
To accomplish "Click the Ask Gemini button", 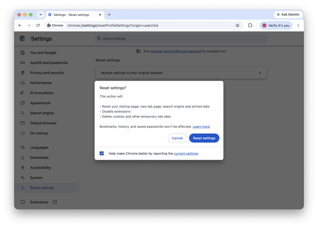I will point(288,15).
